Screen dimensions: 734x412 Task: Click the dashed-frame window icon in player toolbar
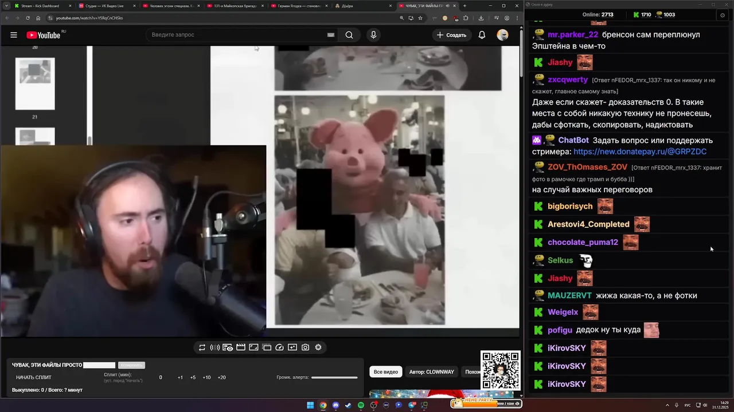point(267,347)
